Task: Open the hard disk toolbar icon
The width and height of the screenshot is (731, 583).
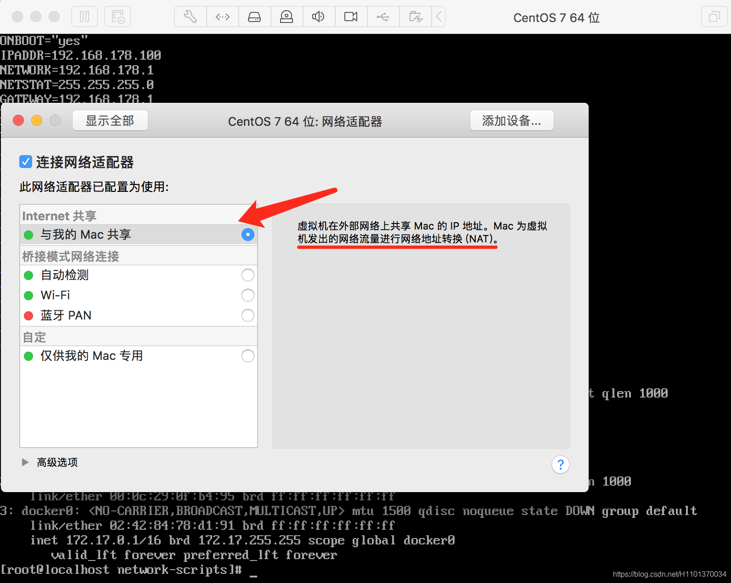Action: [254, 17]
